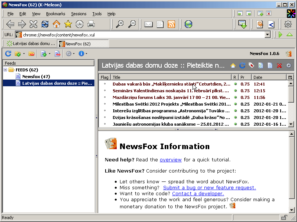Open the Bookmarks menu
The width and height of the screenshot is (297, 222).
[x=55, y=14]
